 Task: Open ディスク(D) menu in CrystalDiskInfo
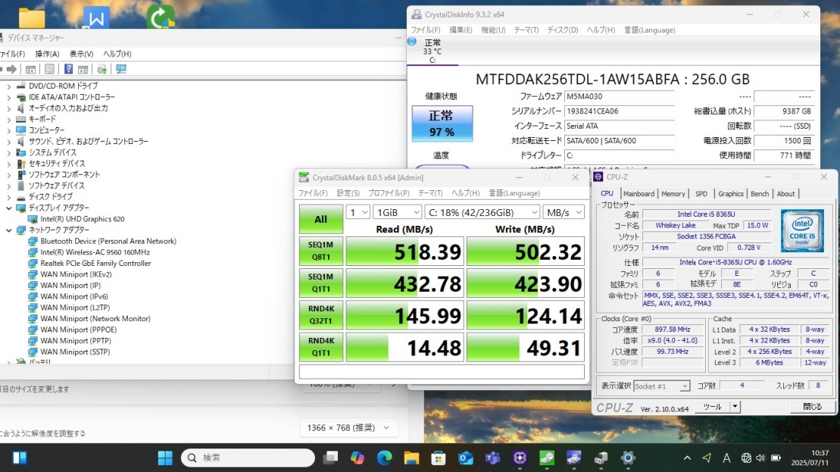coord(563,30)
